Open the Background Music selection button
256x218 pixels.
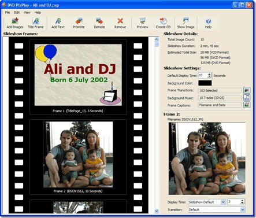[247, 98]
